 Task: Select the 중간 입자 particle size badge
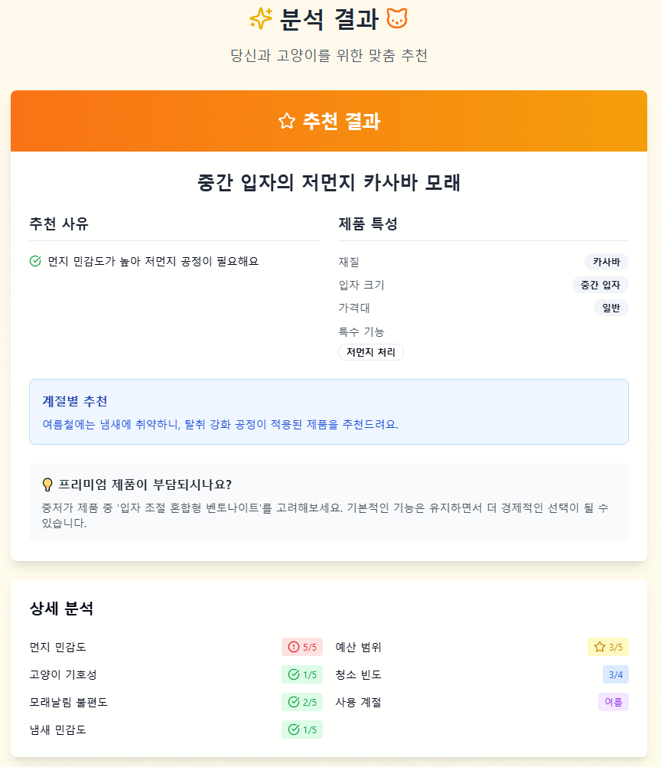tap(601, 285)
